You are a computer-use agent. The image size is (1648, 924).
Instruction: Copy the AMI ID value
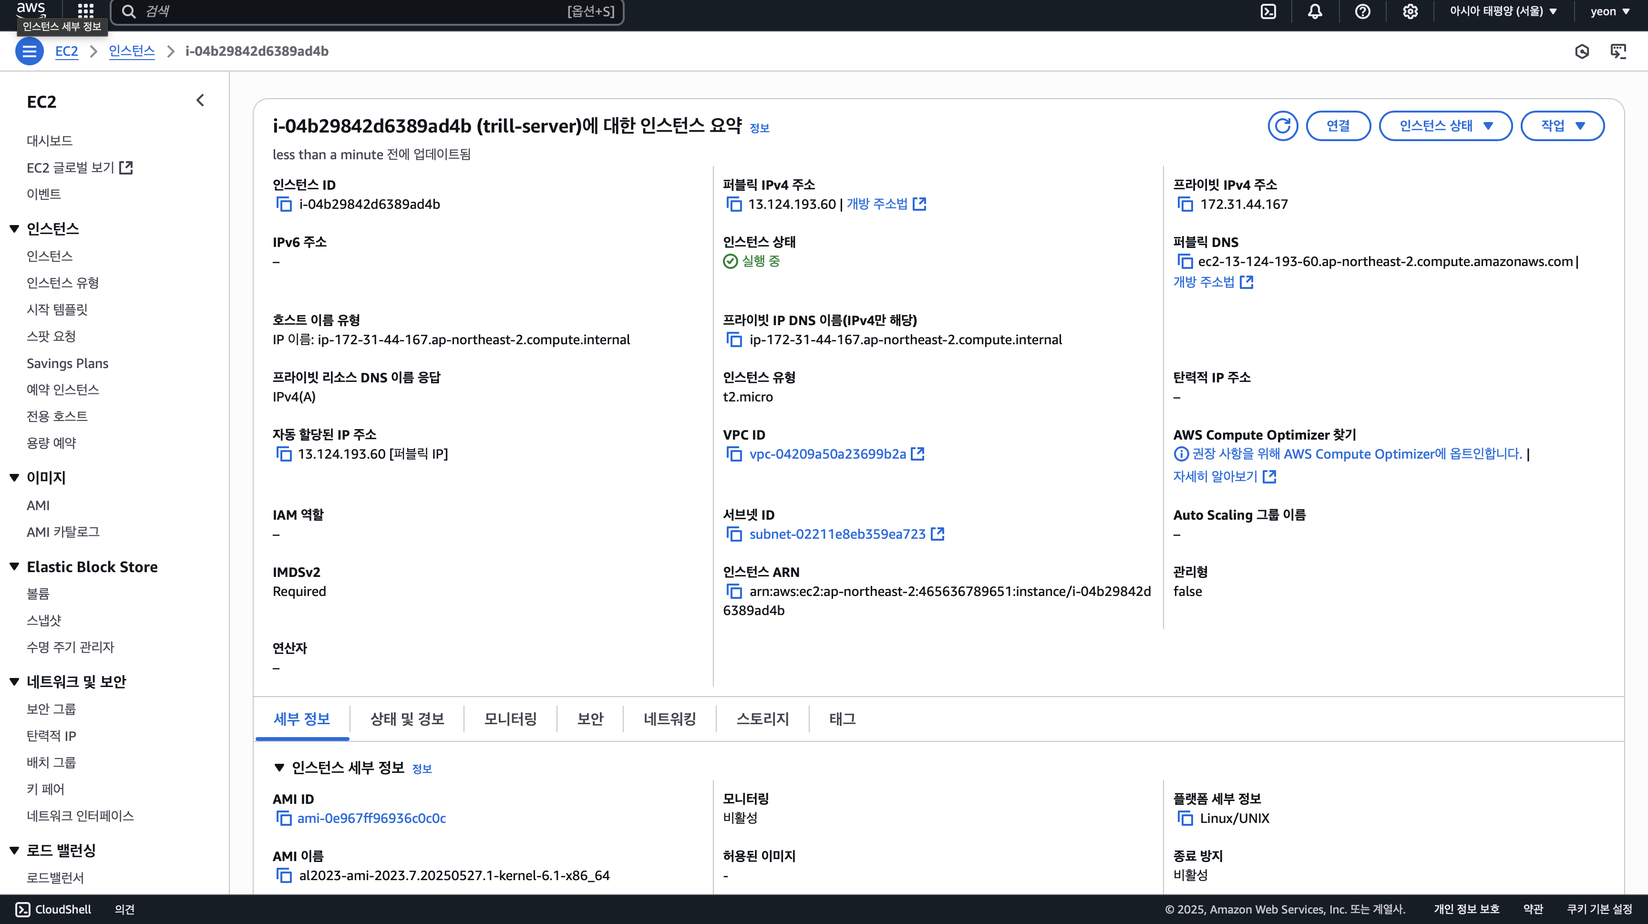(283, 818)
